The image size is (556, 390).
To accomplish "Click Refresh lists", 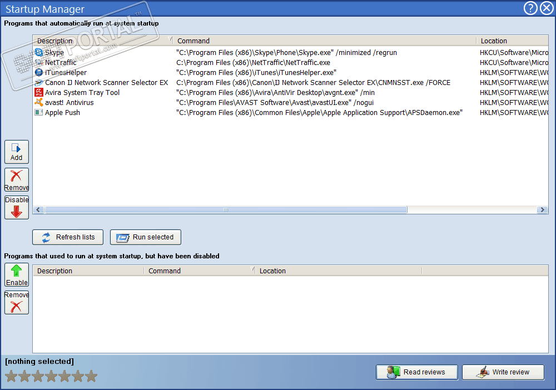I will tap(68, 237).
